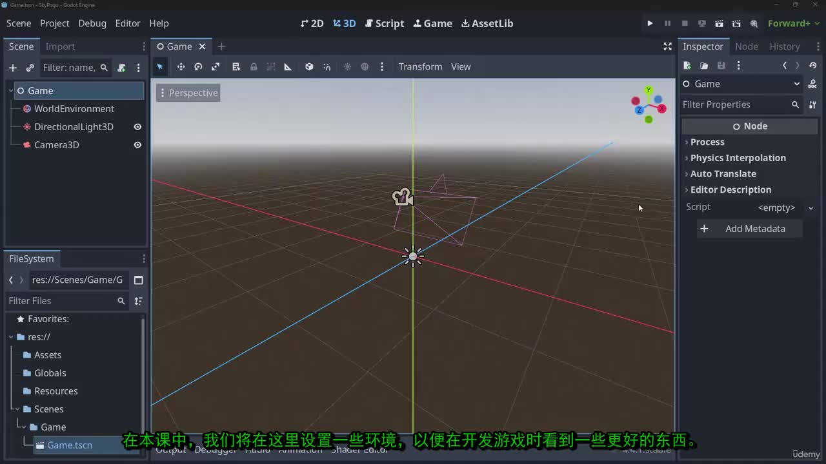Open the Transform menu in viewport toolbar
The image size is (826, 464).
click(420, 66)
